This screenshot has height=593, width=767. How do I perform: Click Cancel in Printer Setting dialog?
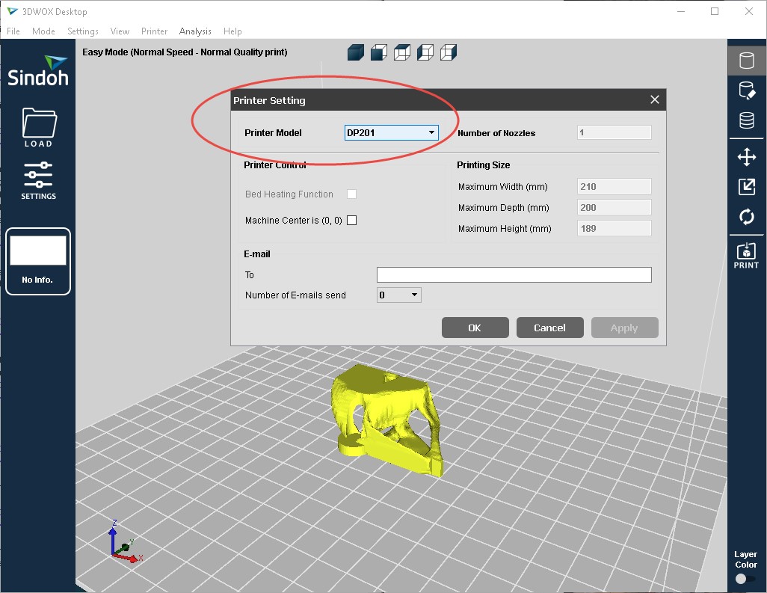549,328
